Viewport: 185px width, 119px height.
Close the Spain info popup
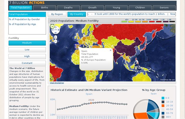pyautogui.click(x=110, y=50)
